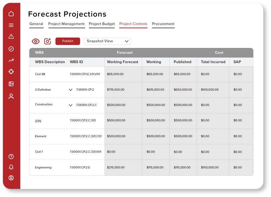
Task: Click the Total Incurred column header
Action: pyautogui.click(x=213, y=62)
